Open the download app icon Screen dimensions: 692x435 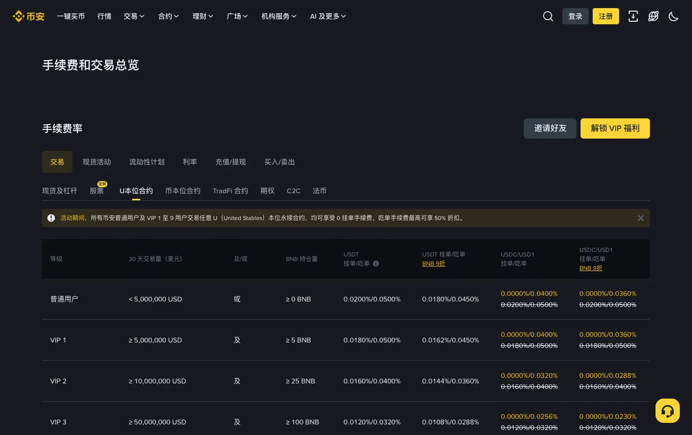coord(633,16)
